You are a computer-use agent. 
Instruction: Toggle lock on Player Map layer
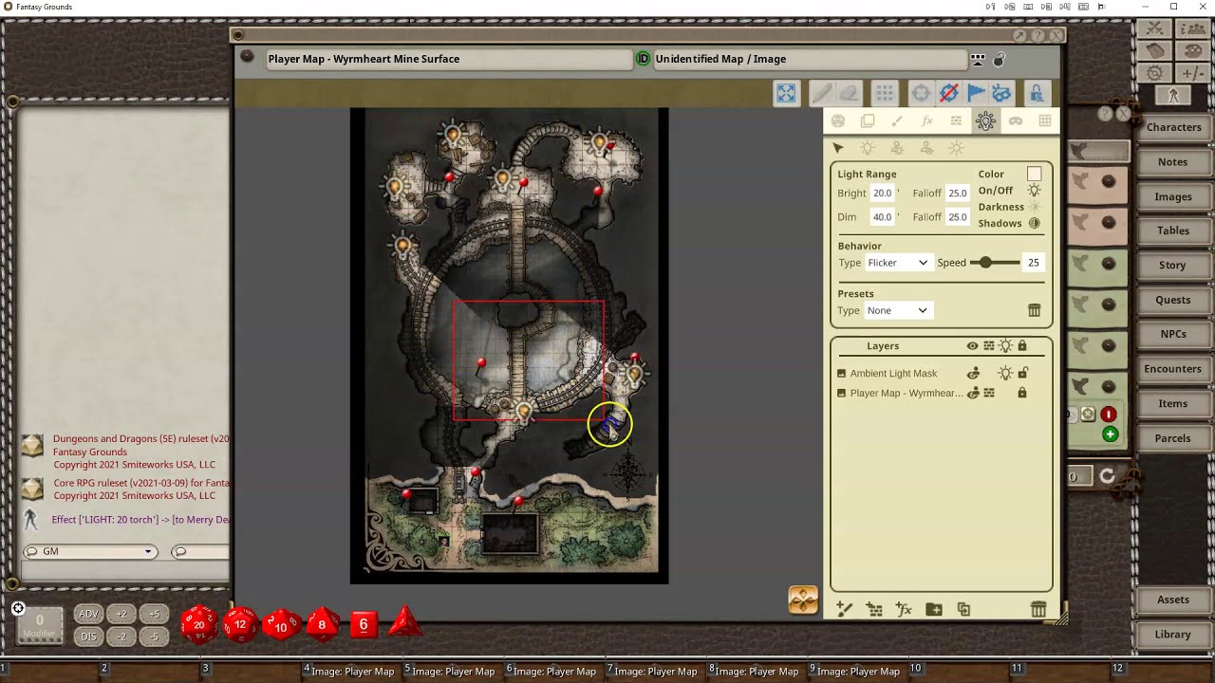tap(1022, 393)
